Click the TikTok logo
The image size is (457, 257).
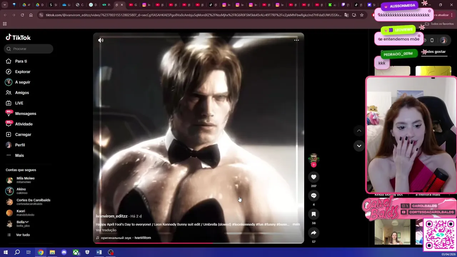(x=18, y=37)
